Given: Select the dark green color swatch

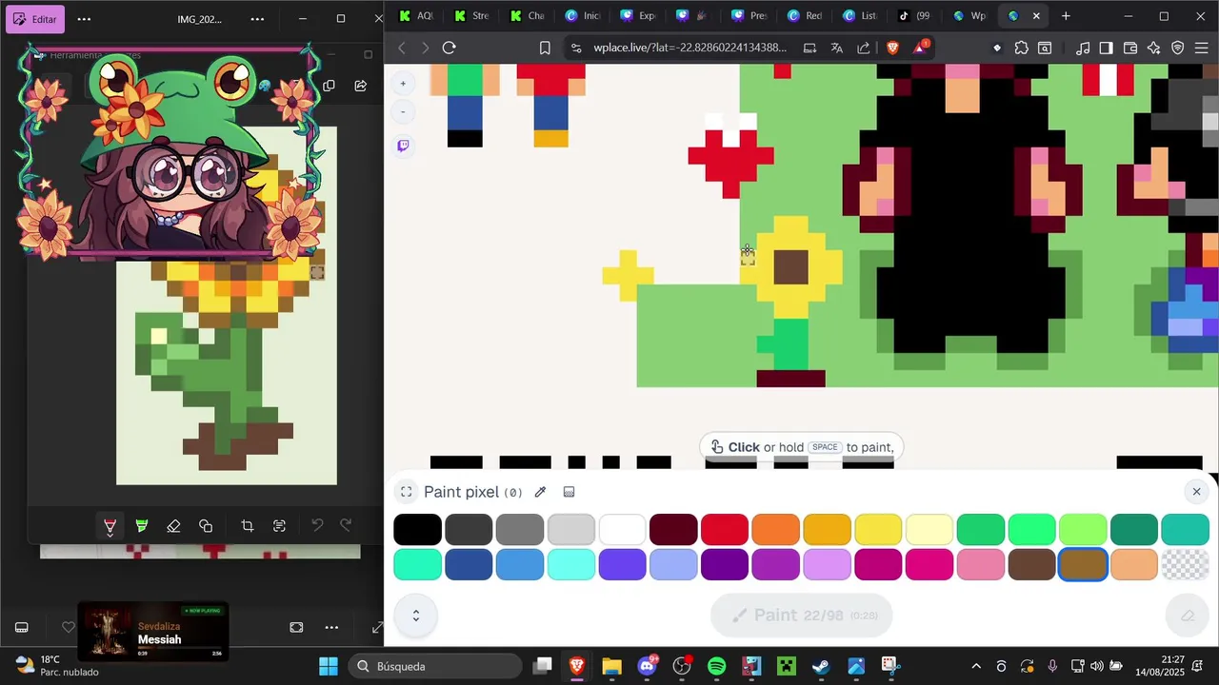Looking at the screenshot, I should pos(1134,529).
